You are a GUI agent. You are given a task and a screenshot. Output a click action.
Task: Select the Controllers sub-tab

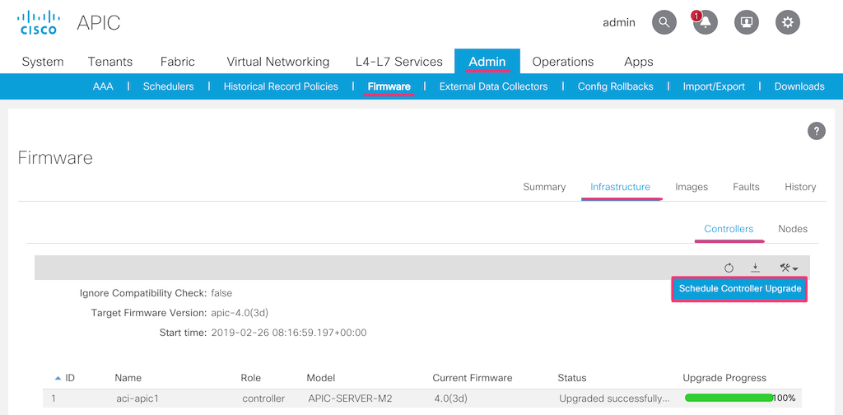729,229
